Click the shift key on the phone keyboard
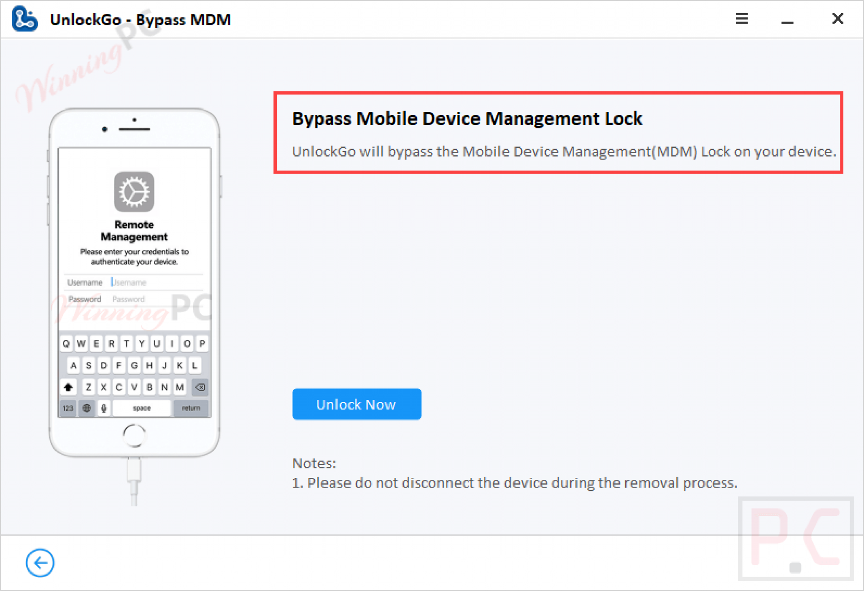The width and height of the screenshot is (864, 591). [68, 387]
